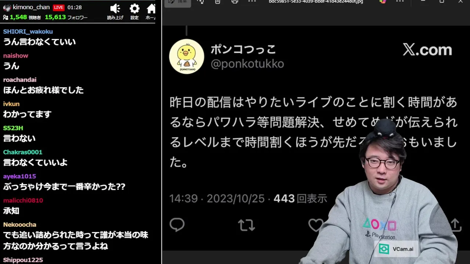This screenshot has height=264, width=470.
Task: Open the 読み上げ speaker icon
Action: pyautogui.click(x=115, y=9)
